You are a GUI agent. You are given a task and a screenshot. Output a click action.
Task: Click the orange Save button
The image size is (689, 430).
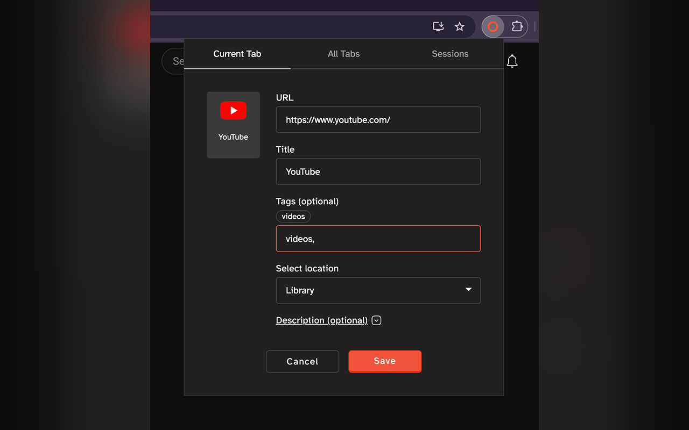point(385,361)
